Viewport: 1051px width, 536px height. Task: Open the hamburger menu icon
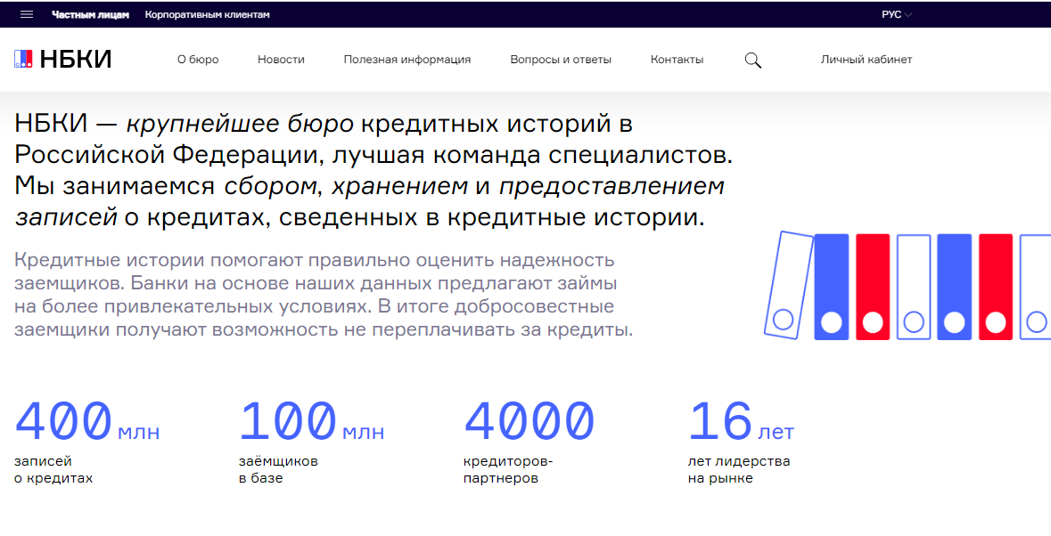click(x=27, y=14)
